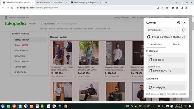Image resolution: width=194 pixels, height=109 pixels.
Task: Click the Tokopedia logo
Action: (15, 24)
